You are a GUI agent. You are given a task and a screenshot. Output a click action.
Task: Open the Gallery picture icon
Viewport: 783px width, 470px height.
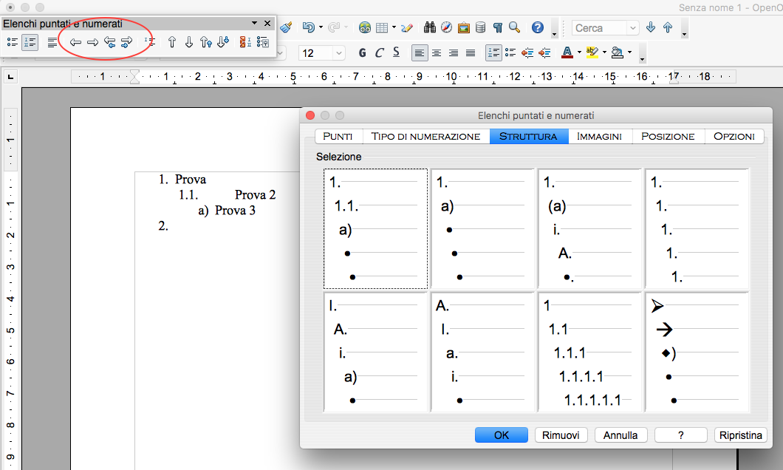click(x=463, y=27)
